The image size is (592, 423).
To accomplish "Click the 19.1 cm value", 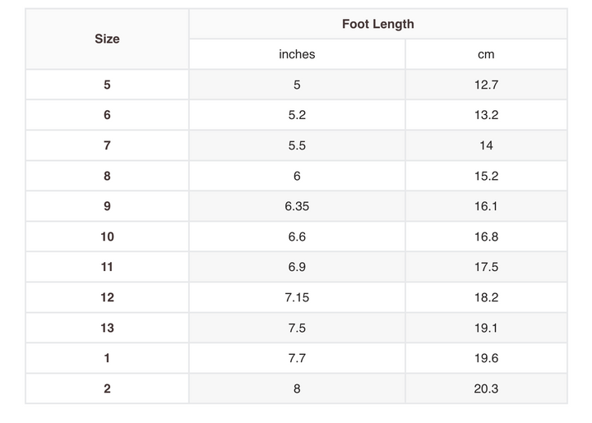I will 486,328.
